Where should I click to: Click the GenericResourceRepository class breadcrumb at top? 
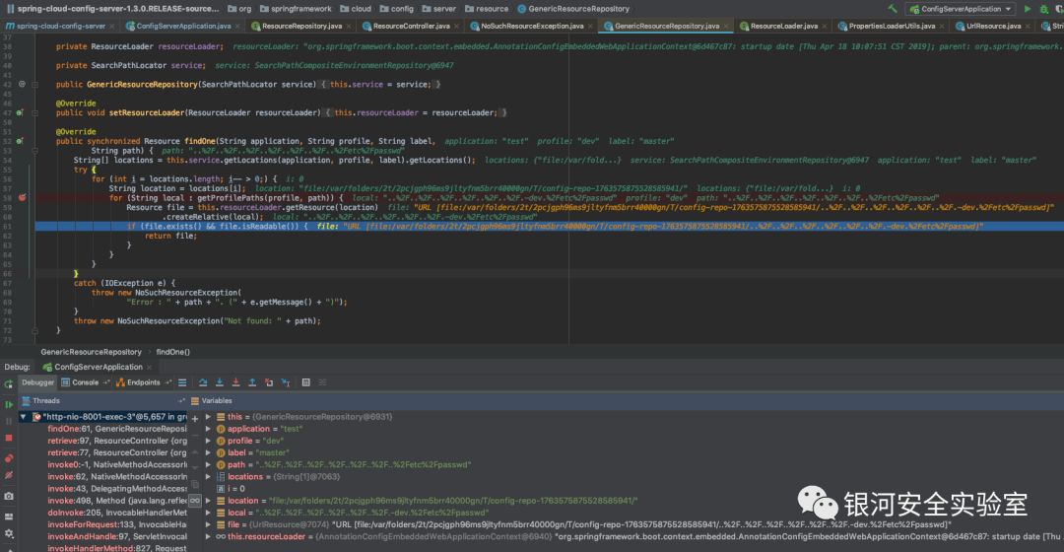coord(573,9)
